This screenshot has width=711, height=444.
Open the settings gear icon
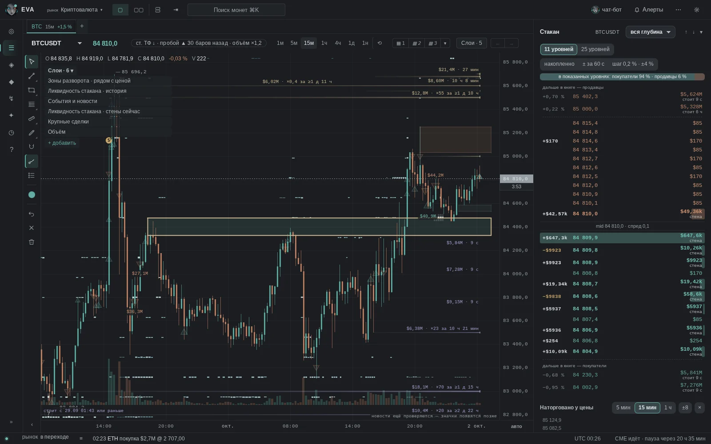click(x=696, y=10)
